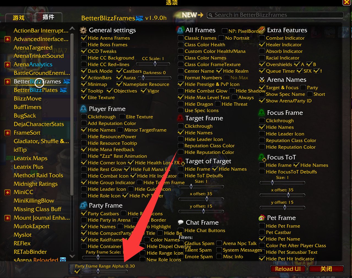Enable the Combat Indicator checkbox
The height and width of the screenshot is (278, 352).
(262, 38)
